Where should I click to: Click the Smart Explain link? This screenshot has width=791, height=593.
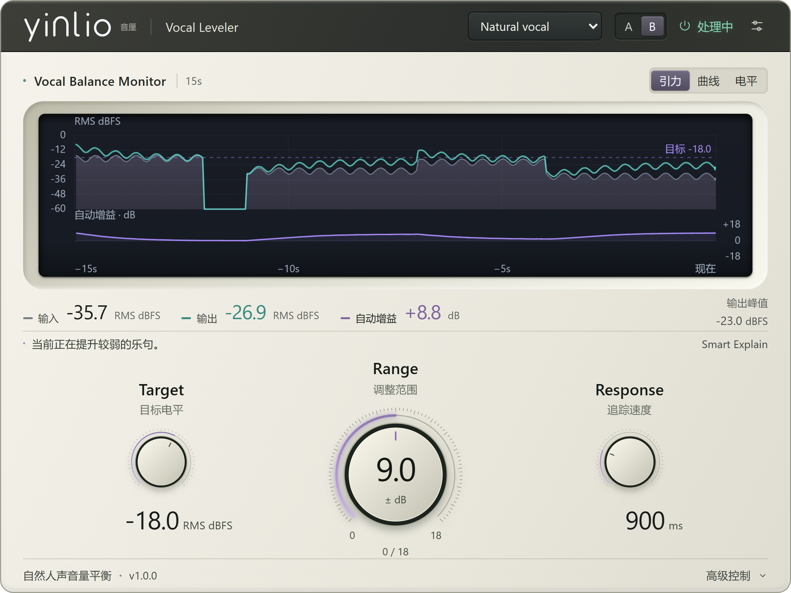pos(734,345)
